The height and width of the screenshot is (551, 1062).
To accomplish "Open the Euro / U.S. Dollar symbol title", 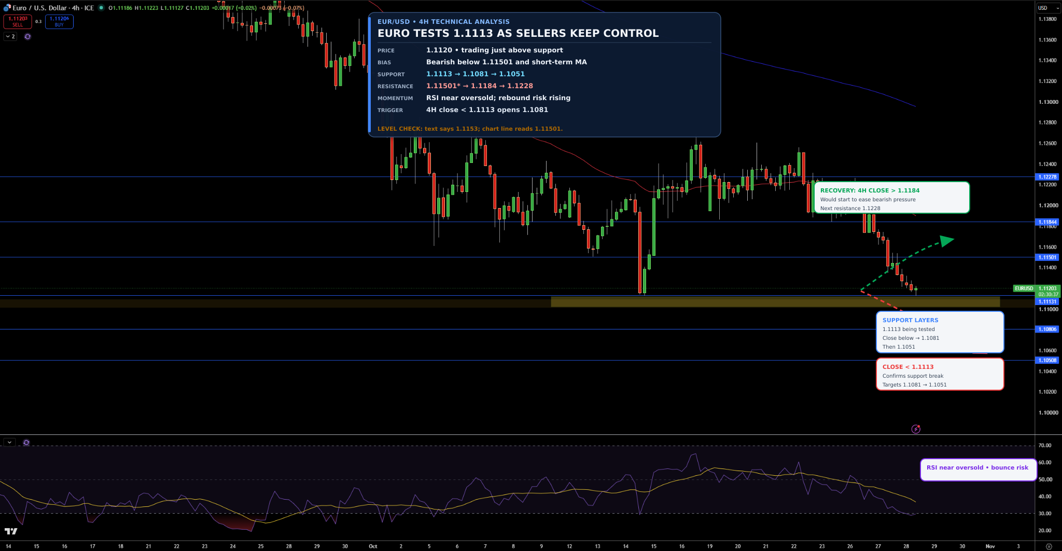I will pyautogui.click(x=53, y=8).
